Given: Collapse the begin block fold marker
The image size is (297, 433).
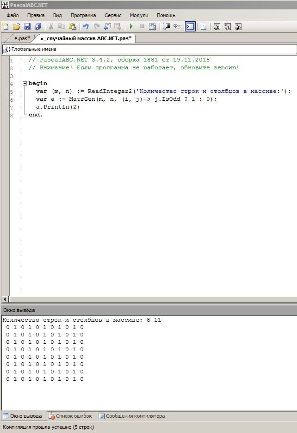Looking at the screenshot, I should click(25, 83).
